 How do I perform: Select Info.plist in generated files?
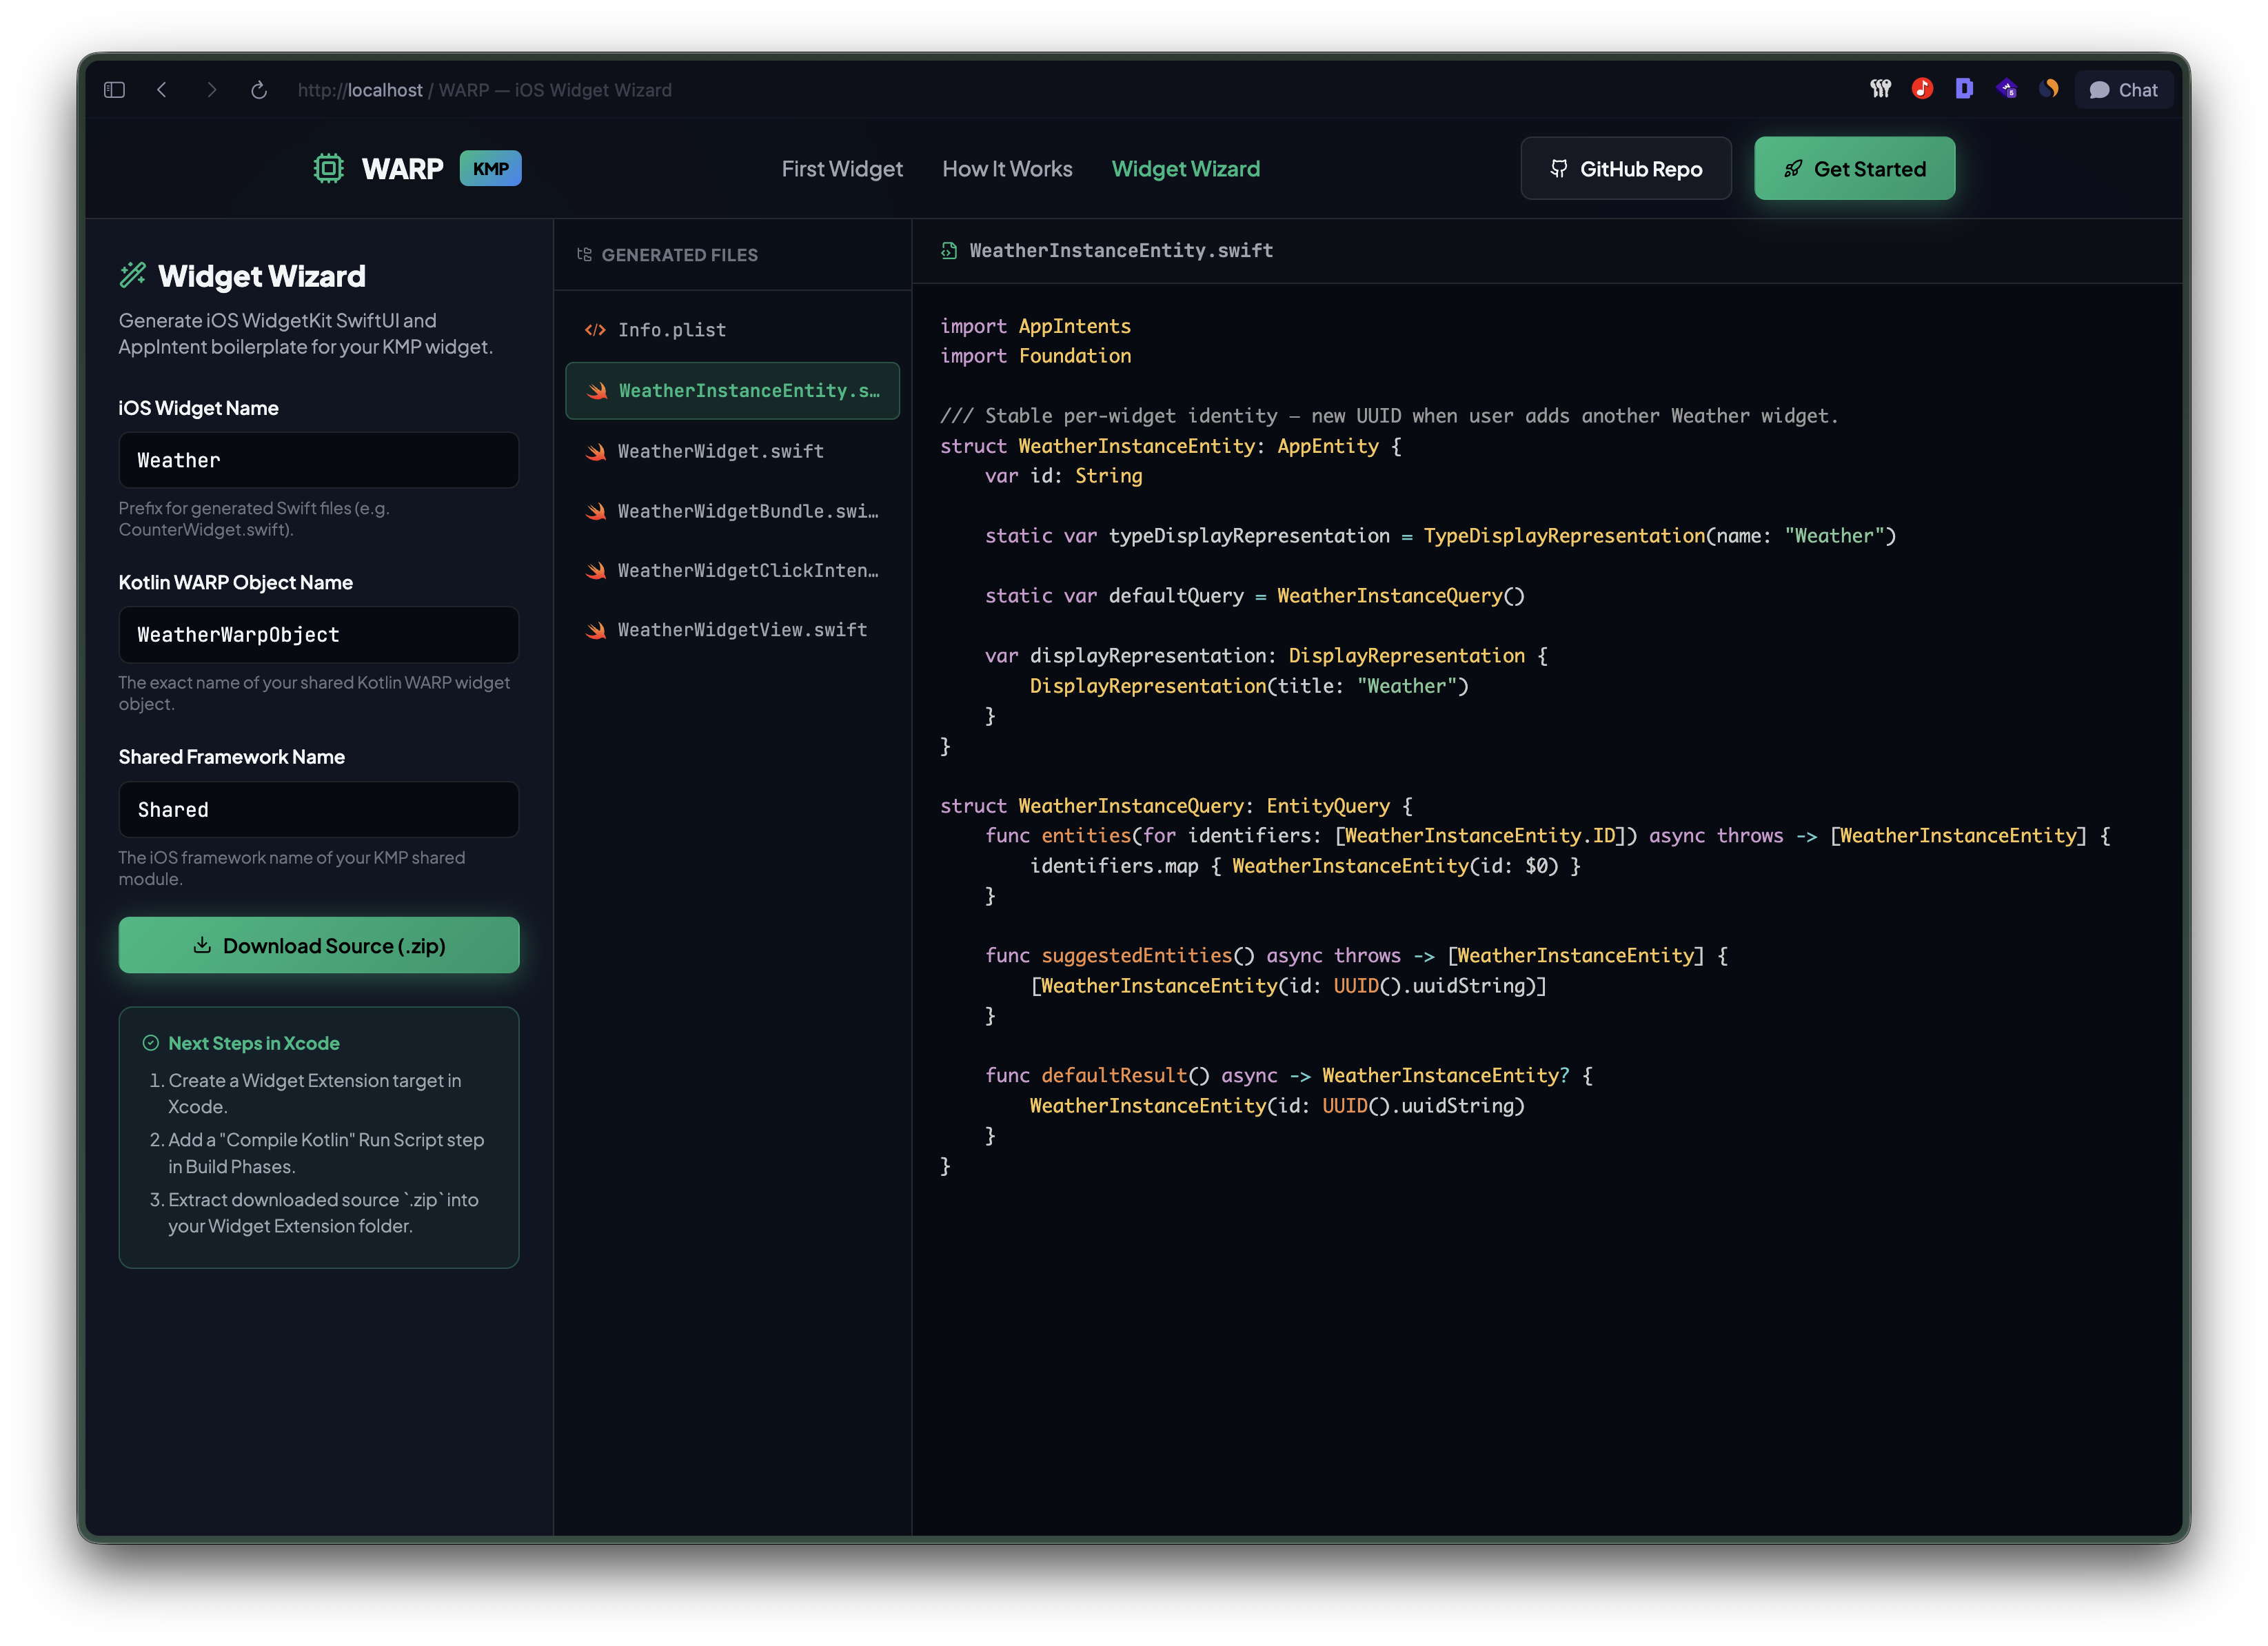click(x=732, y=330)
